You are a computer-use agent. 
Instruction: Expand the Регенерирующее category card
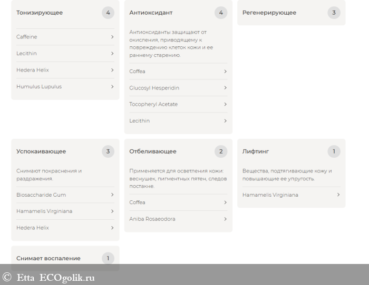269,13
